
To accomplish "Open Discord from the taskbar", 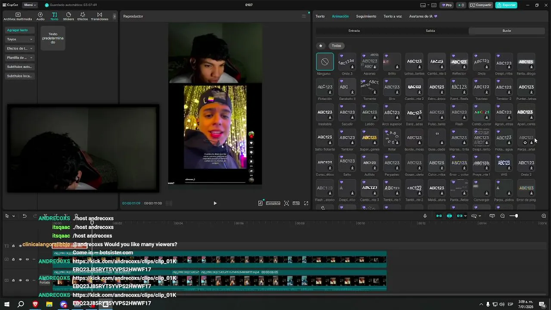I will click(x=63, y=304).
